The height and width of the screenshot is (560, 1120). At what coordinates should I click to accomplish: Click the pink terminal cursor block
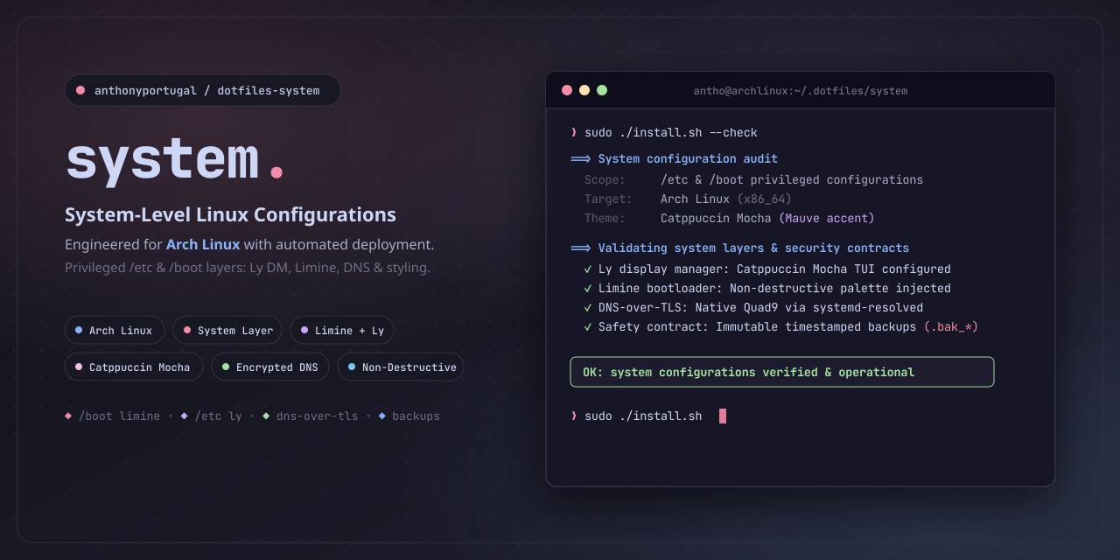(x=723, y=416)
